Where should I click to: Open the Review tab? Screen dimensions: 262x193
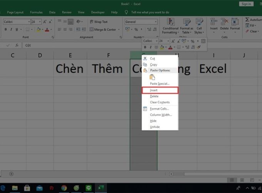coord(67,12)
